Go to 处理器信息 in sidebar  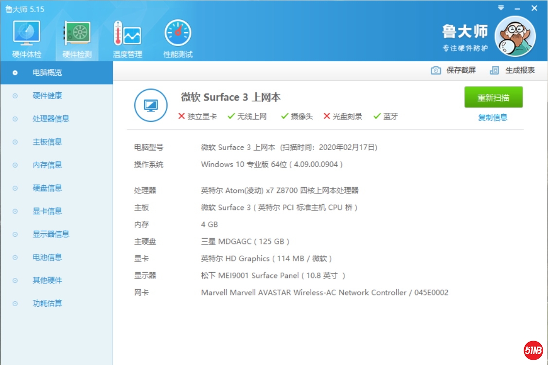pos(51,119)
